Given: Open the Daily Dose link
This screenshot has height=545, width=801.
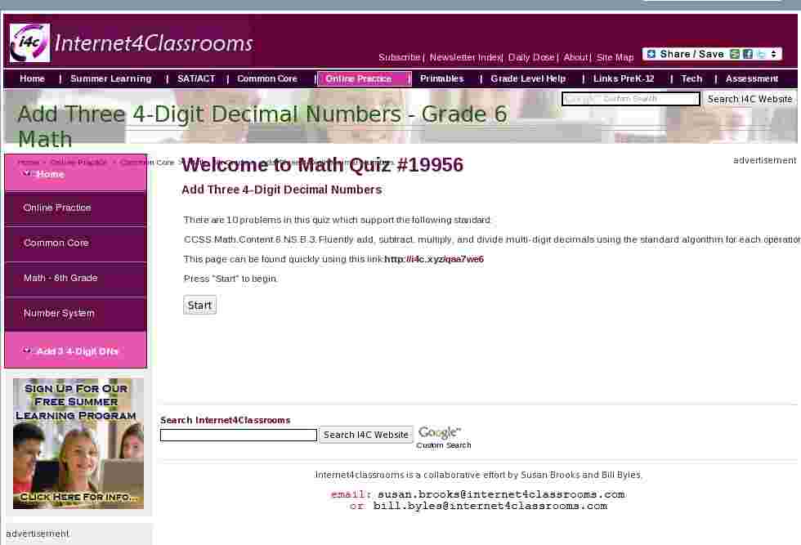Looking at the screenshot, I should click(531, 57).
